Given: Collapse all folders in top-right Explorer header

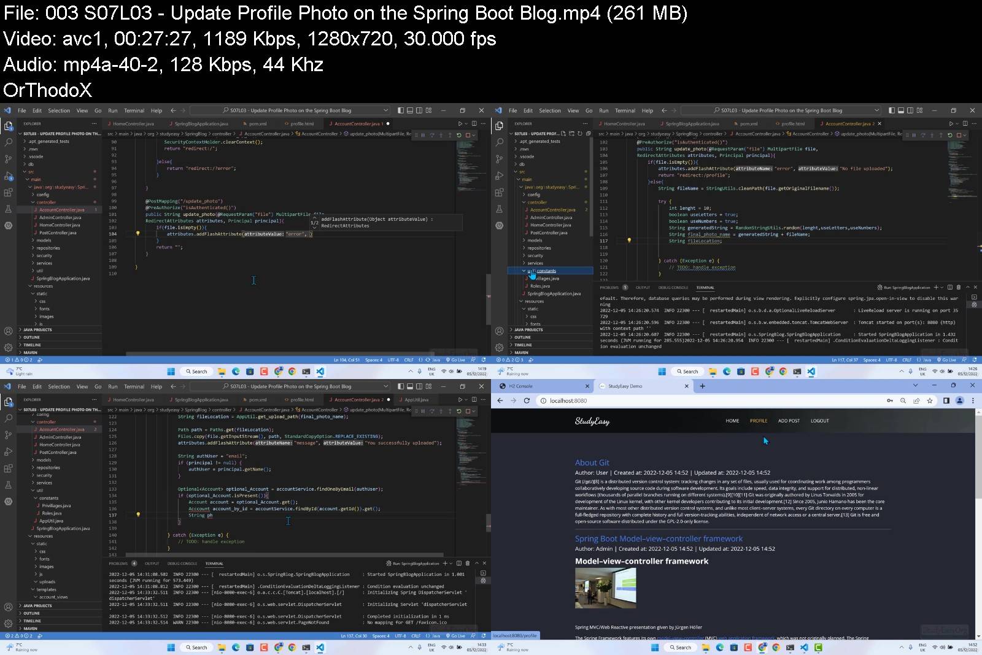Looking at the screenshot, I should pos(588,133).
